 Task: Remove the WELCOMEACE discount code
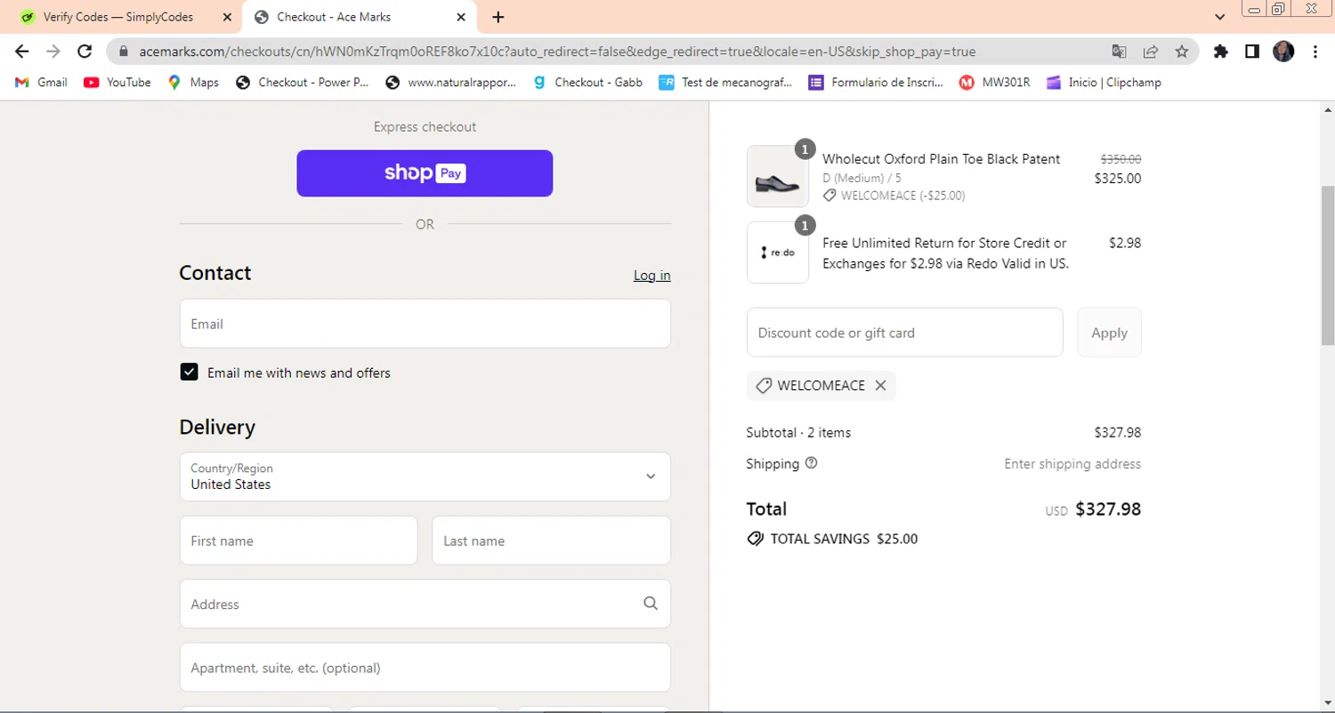(x=880, y=386)
